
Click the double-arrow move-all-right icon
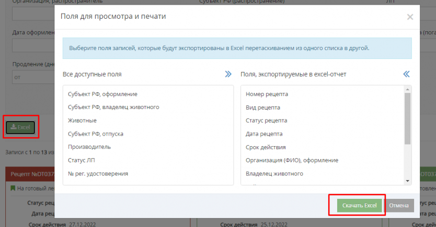(228, 74)
